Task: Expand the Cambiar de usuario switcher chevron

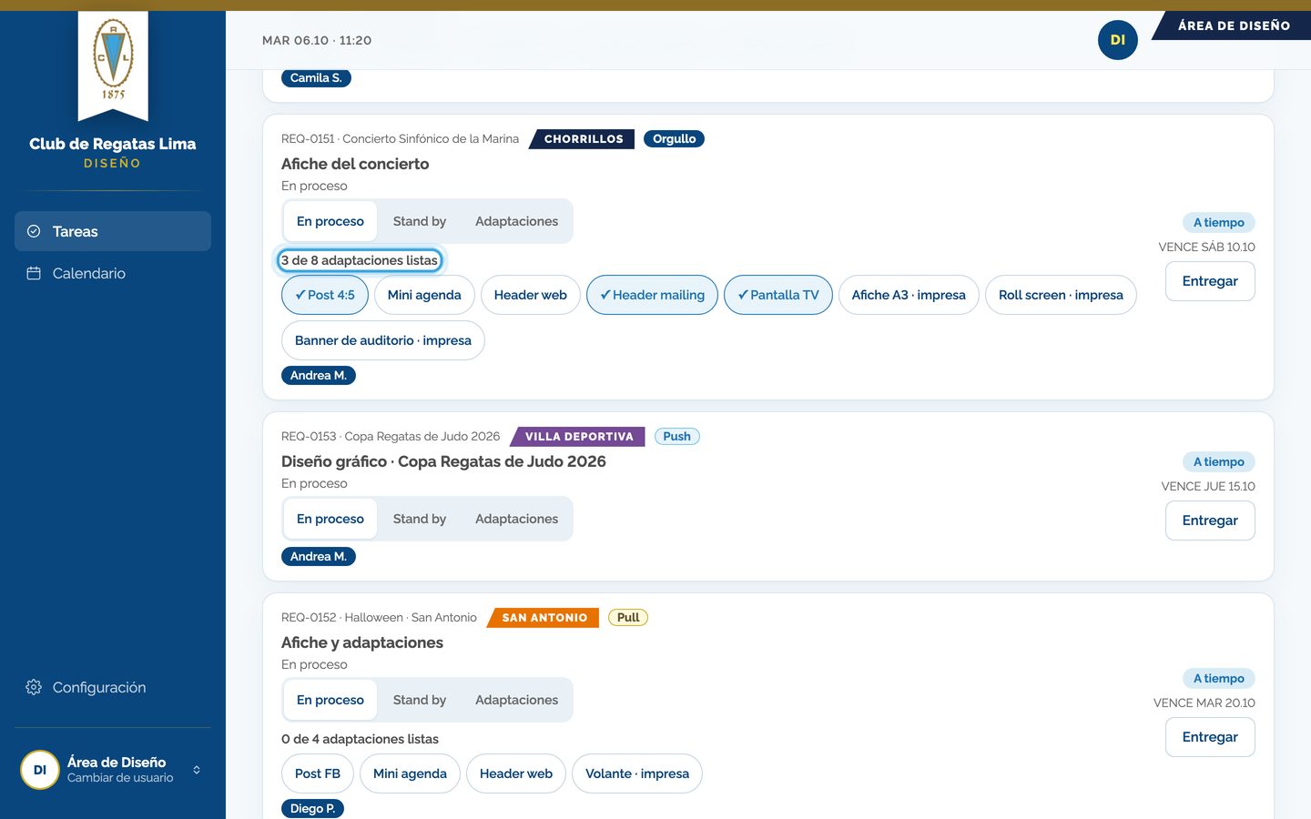Action: click(197, 770)
